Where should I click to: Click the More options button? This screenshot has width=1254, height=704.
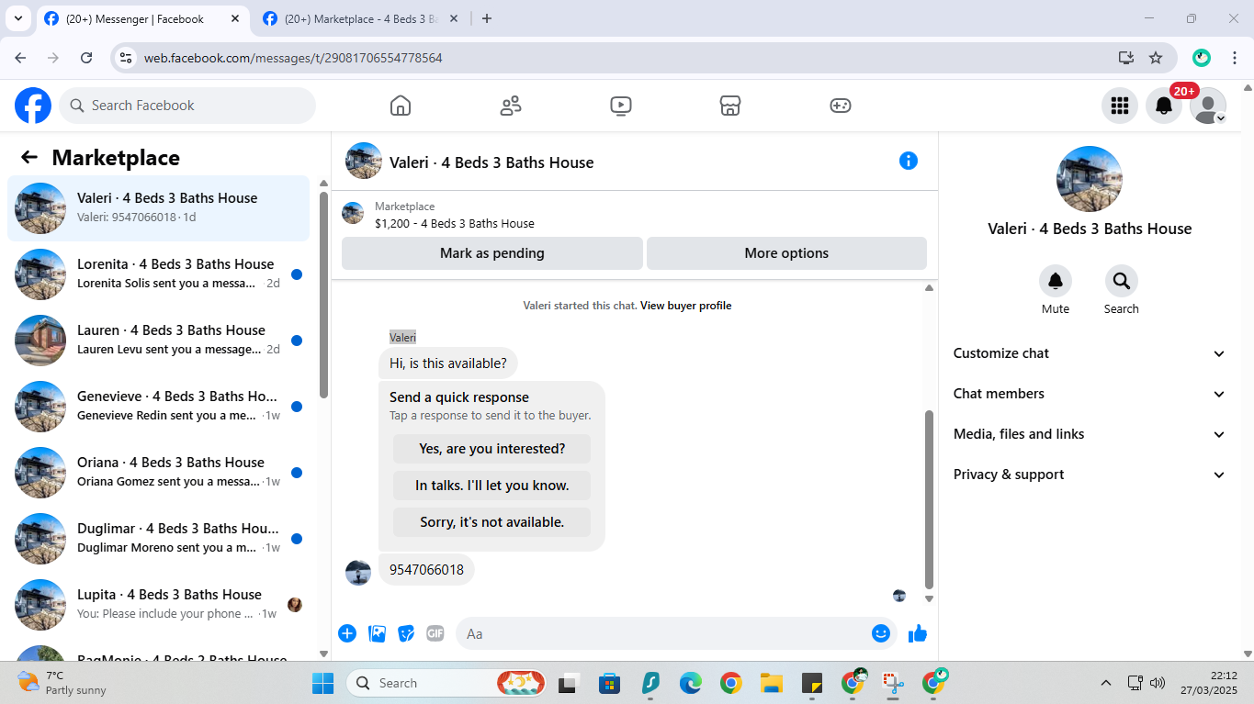[786, 253]
